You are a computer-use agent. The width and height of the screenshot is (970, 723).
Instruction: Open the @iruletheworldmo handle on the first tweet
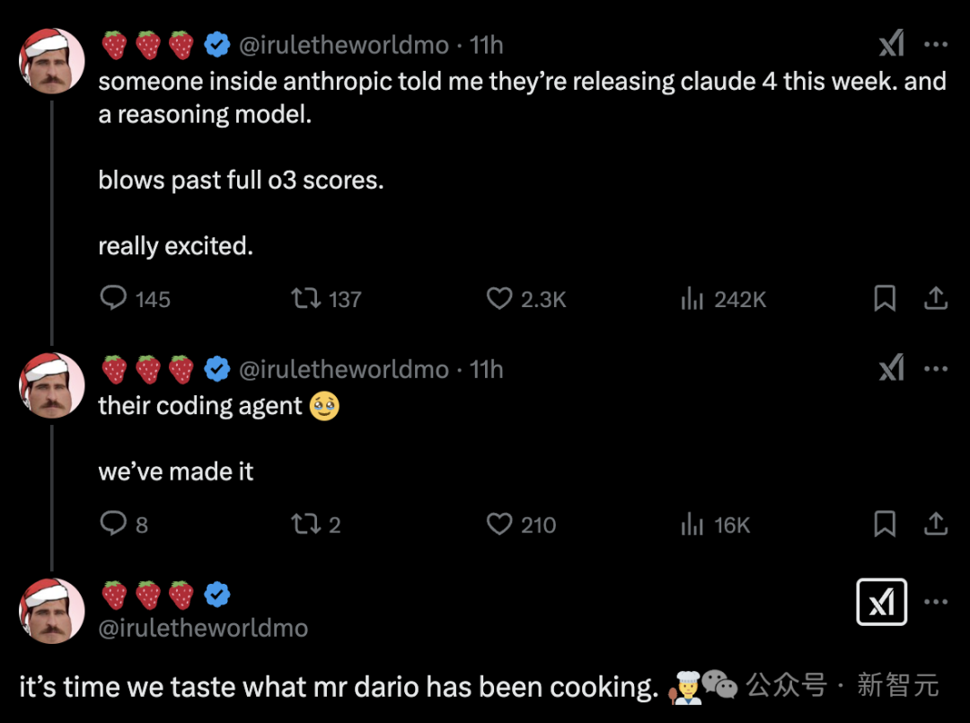[343, 44]
